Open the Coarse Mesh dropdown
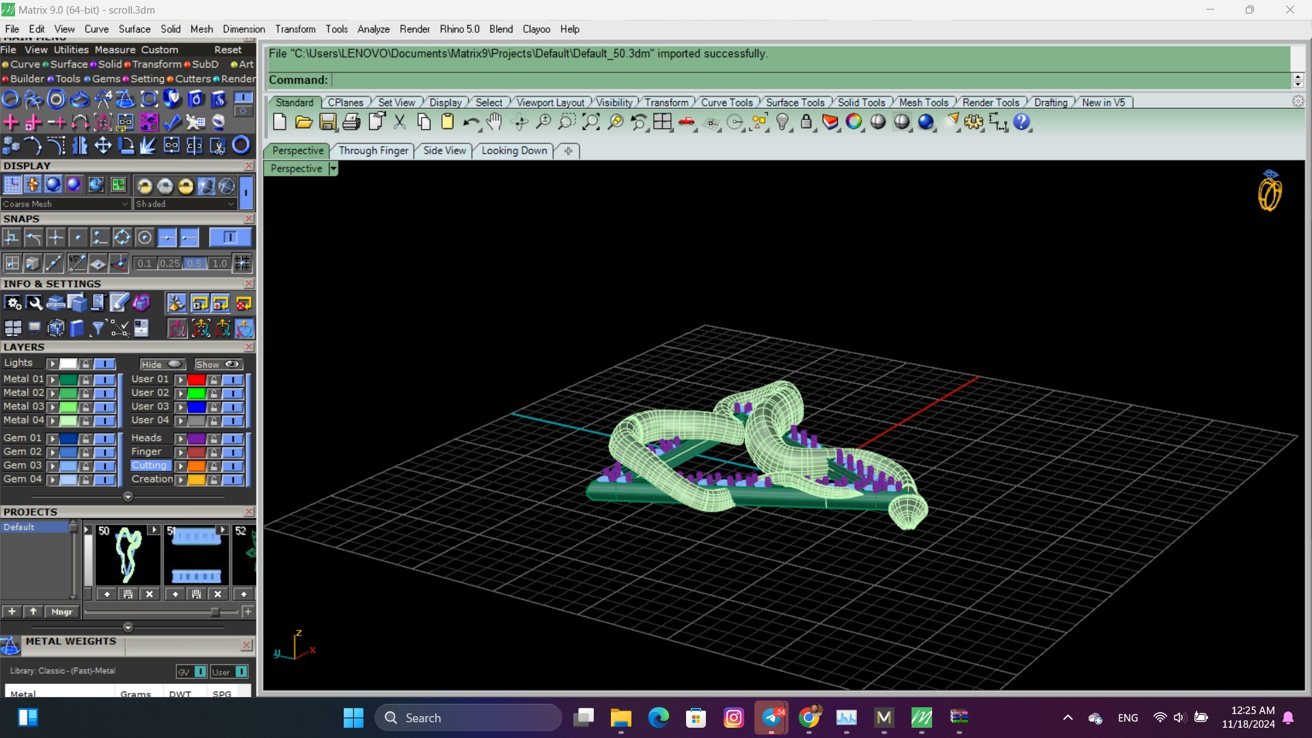The height and width of the screenshot is (738, 1312). [x=66, y=204]
